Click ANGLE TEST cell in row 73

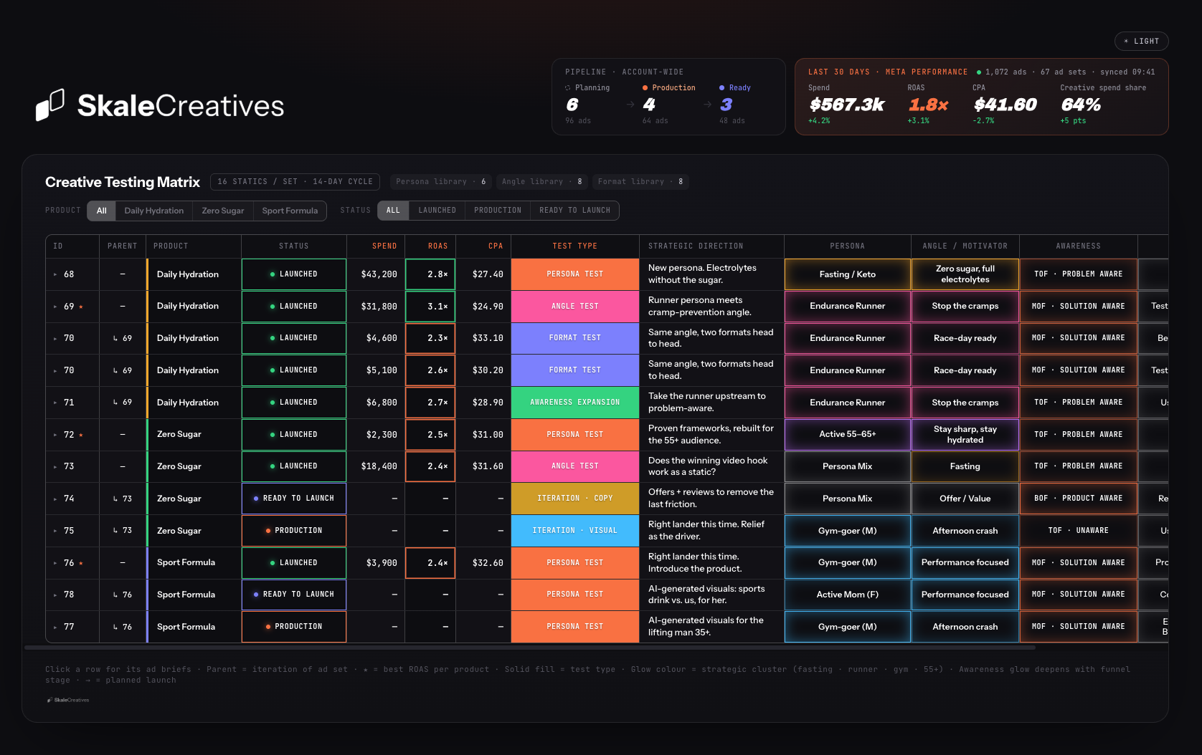[574, 466]
